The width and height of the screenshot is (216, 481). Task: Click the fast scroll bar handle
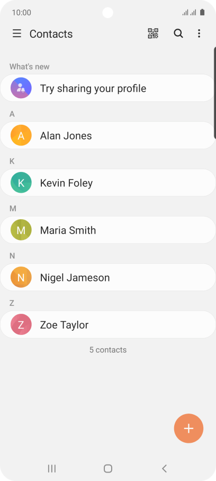click(x=215, y=92)
